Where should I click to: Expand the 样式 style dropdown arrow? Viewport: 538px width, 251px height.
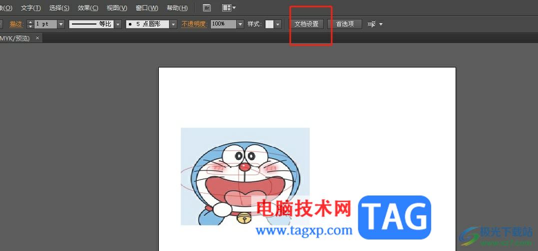(x=278, y=24)
